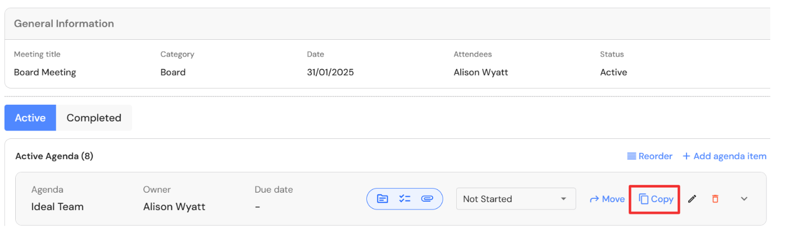The height and width of the screenshot is (233, 786).
Task: Open the Not Started status dropdown
Action: click(x=516, y=199)
